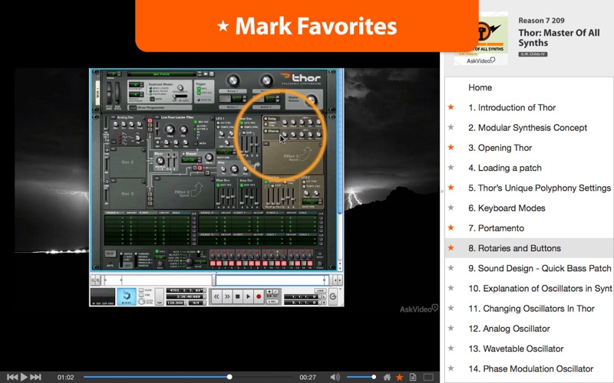Play the tutorial video

click(24, 377)
